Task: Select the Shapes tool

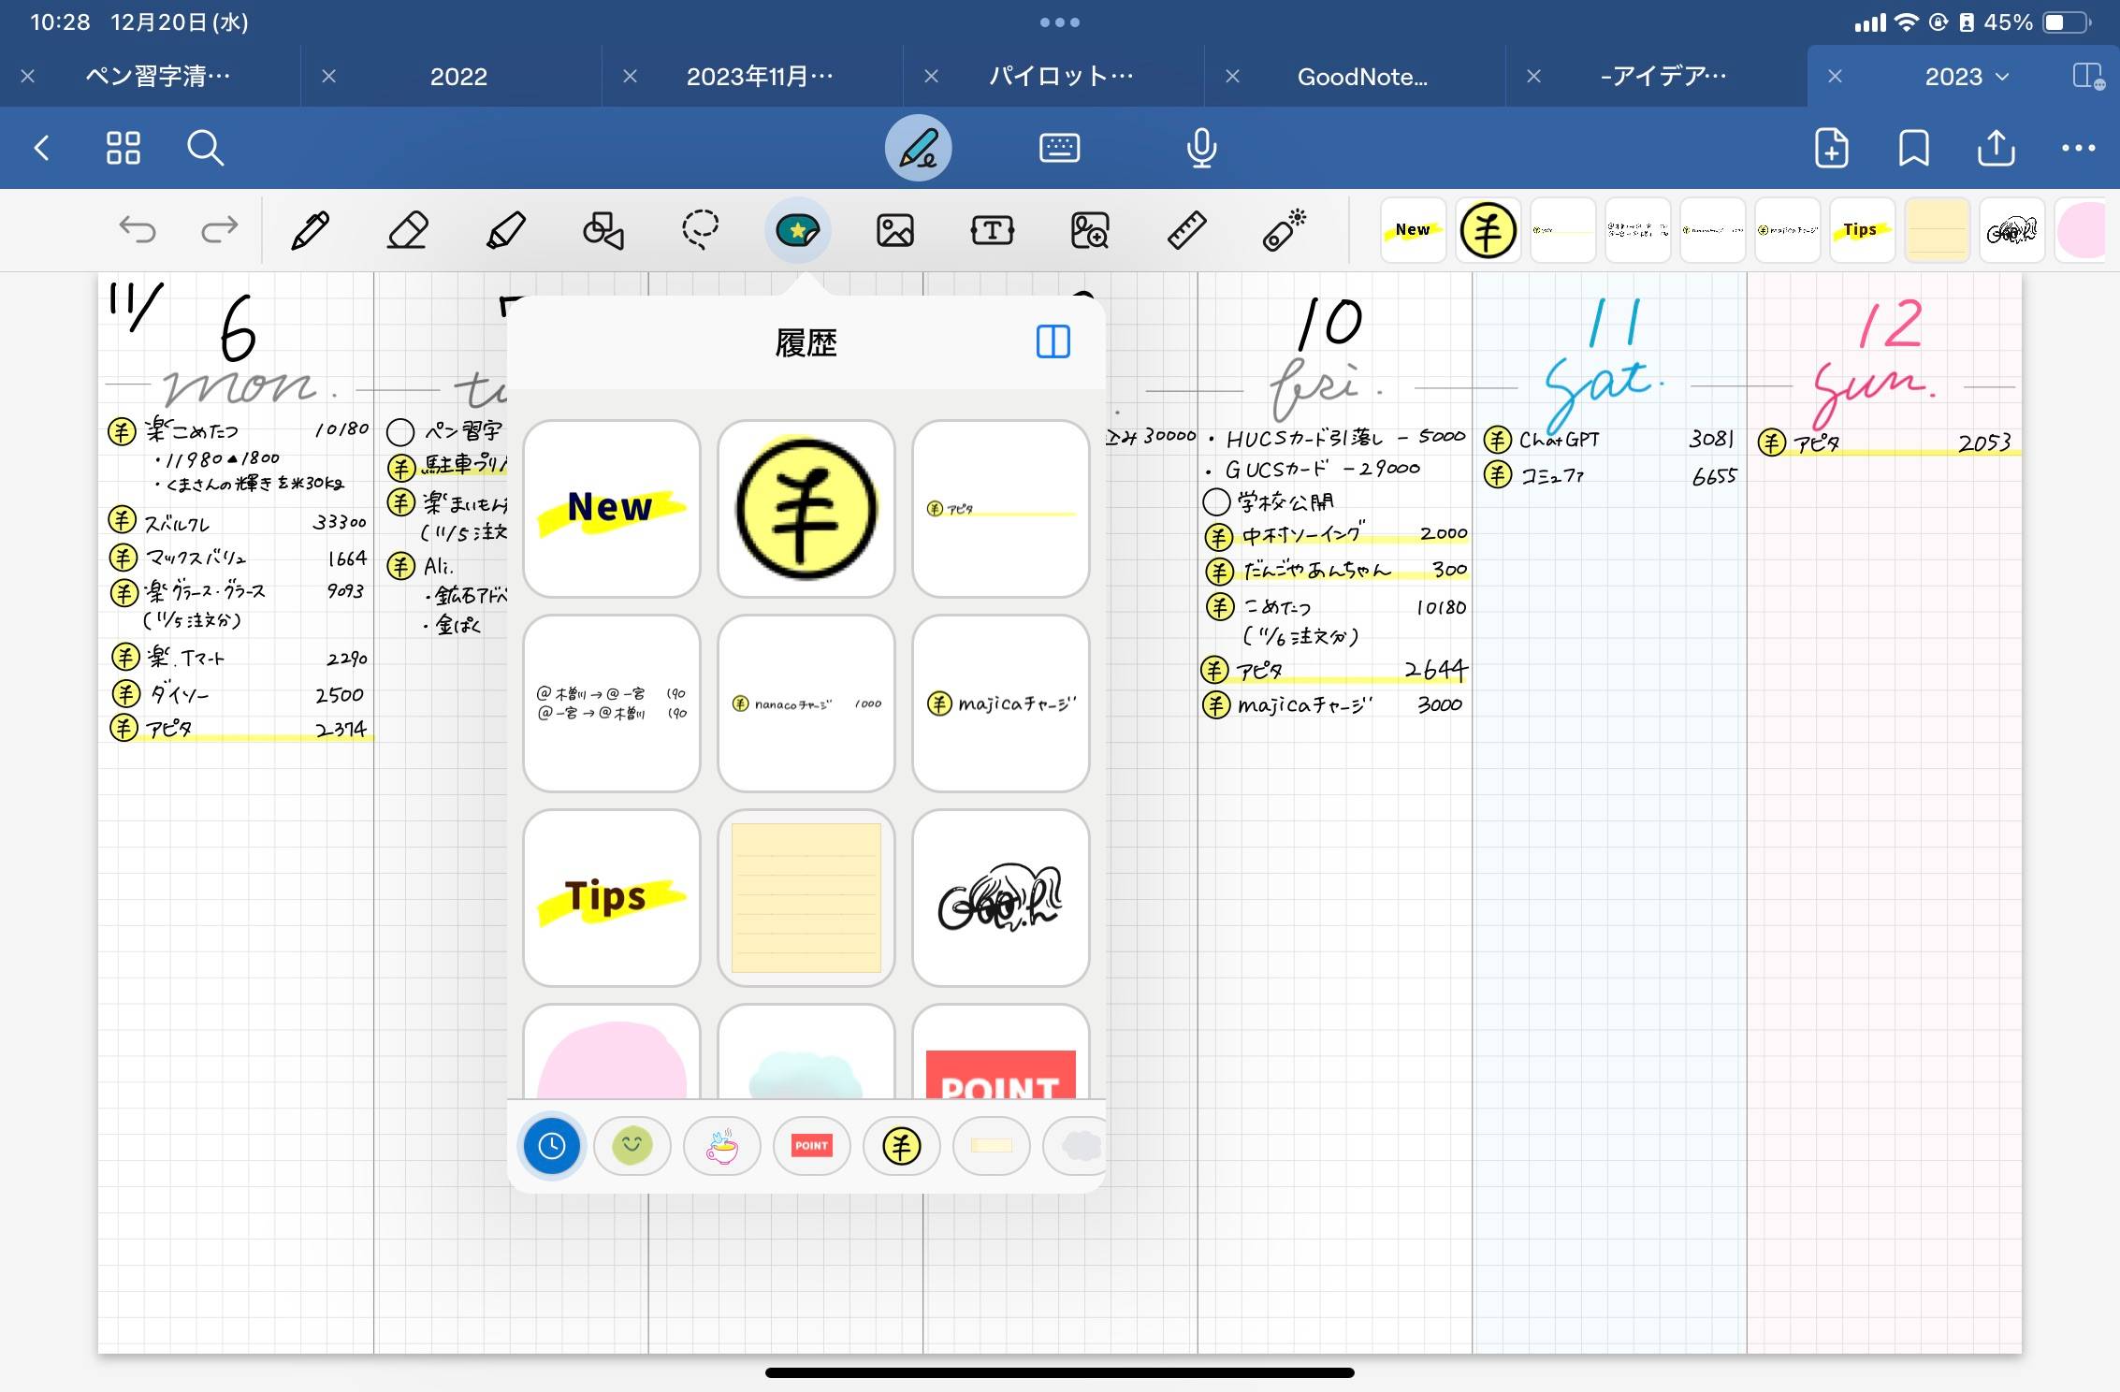Action: pyautogui.click(x=603, y=230)
